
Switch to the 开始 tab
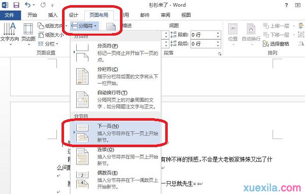coord(32,15)
